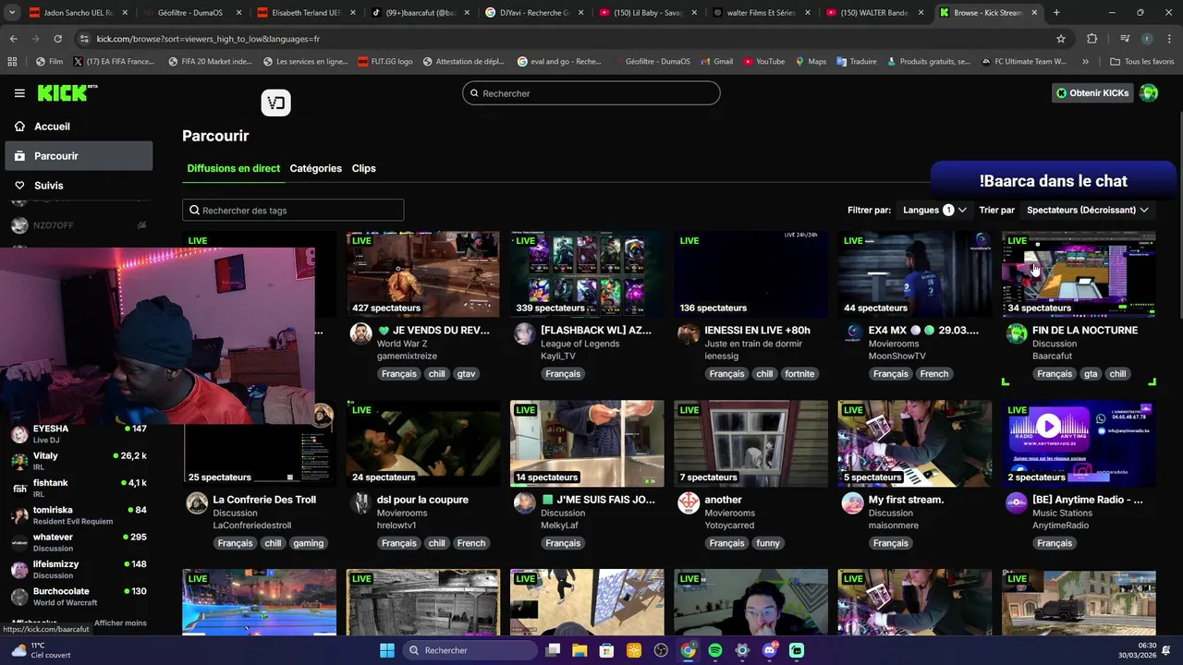Open the Gmail bookmark
This screenshot has width=1183, height=665.
[x=716, y=62]
